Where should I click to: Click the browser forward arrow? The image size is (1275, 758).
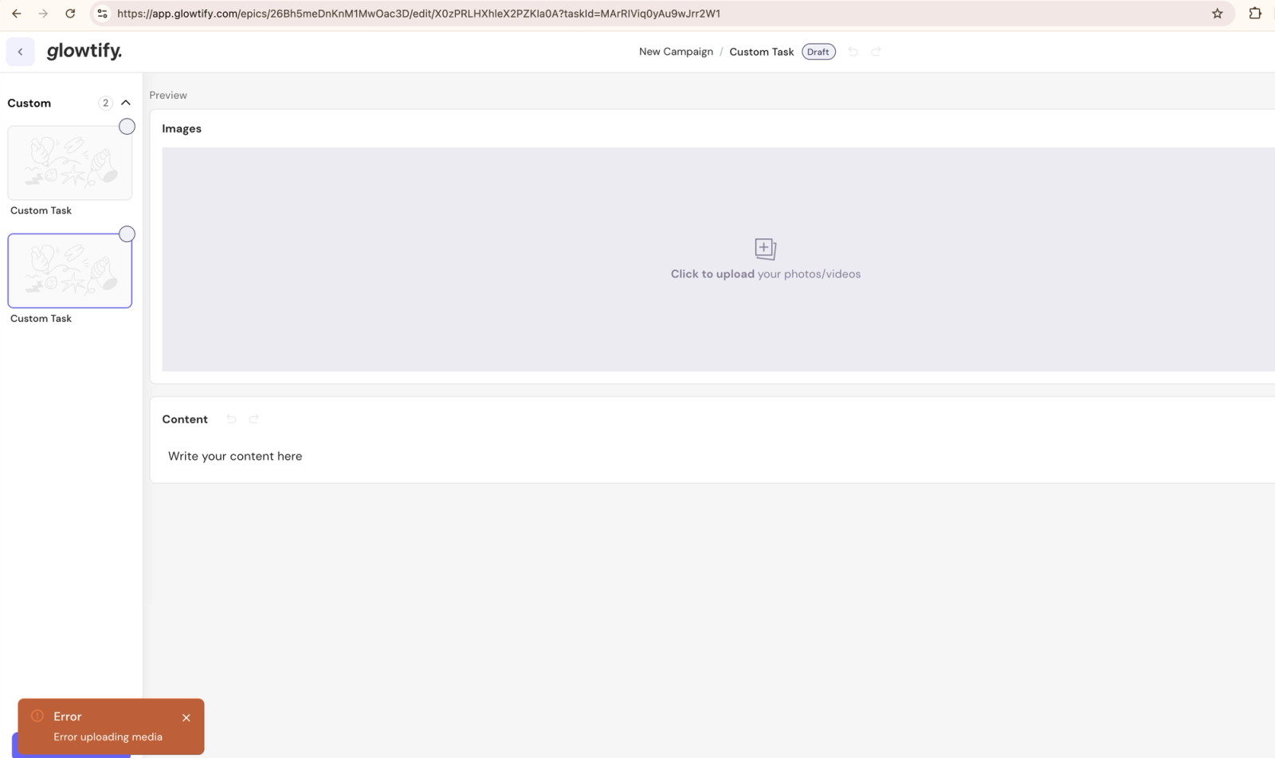tap(43, 14)
